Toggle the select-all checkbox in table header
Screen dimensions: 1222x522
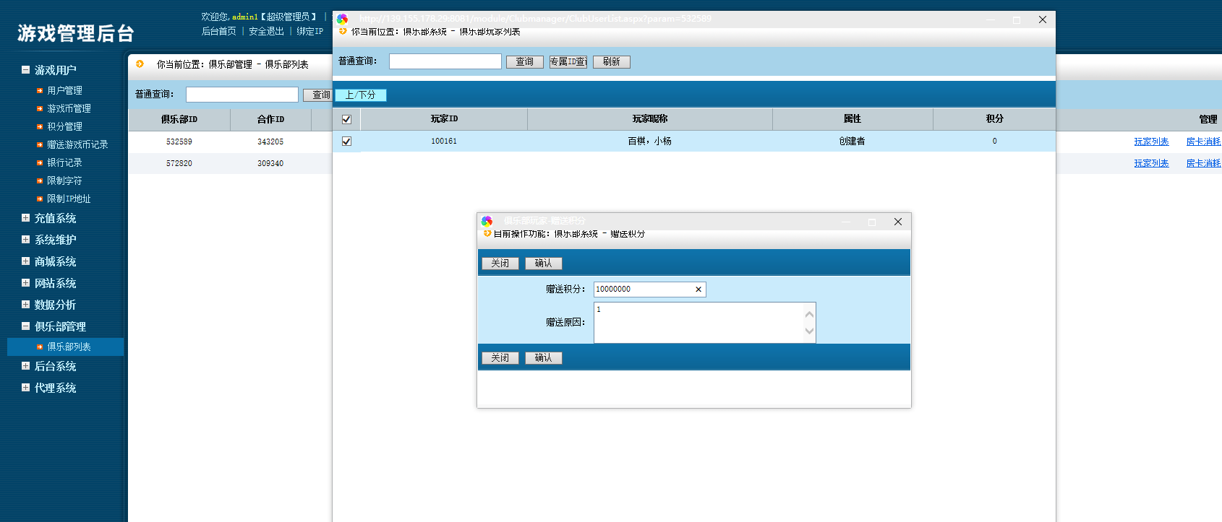click(346, 119)
